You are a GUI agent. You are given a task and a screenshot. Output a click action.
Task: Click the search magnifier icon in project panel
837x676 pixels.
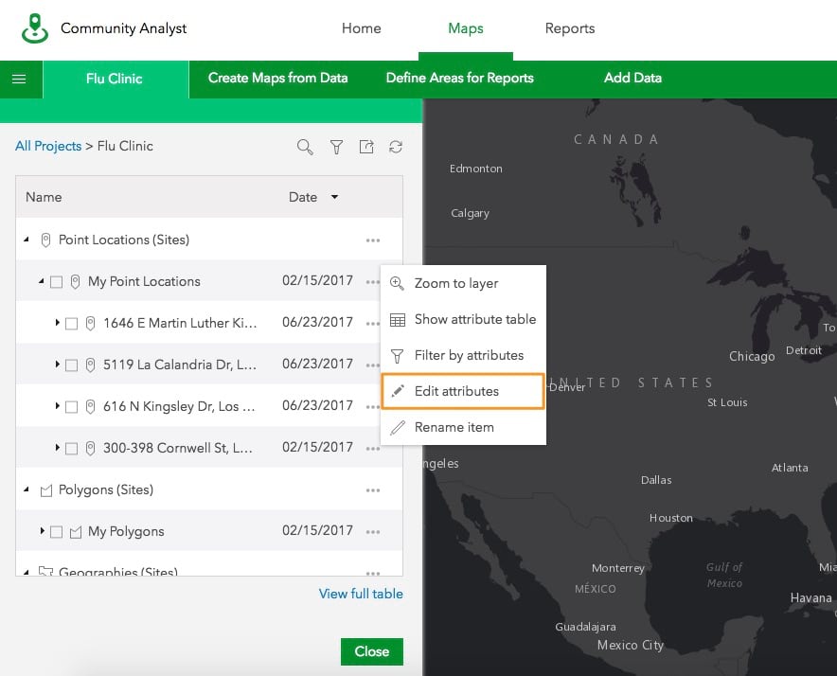coord(305,147)
